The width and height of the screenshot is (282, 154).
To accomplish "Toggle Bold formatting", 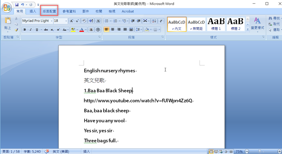I will pos(25,30).
